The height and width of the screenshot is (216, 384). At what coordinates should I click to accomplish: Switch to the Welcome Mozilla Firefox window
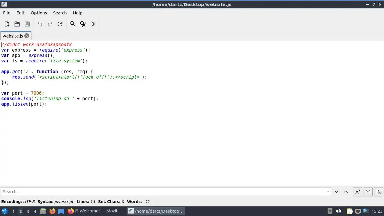point(95,211)
